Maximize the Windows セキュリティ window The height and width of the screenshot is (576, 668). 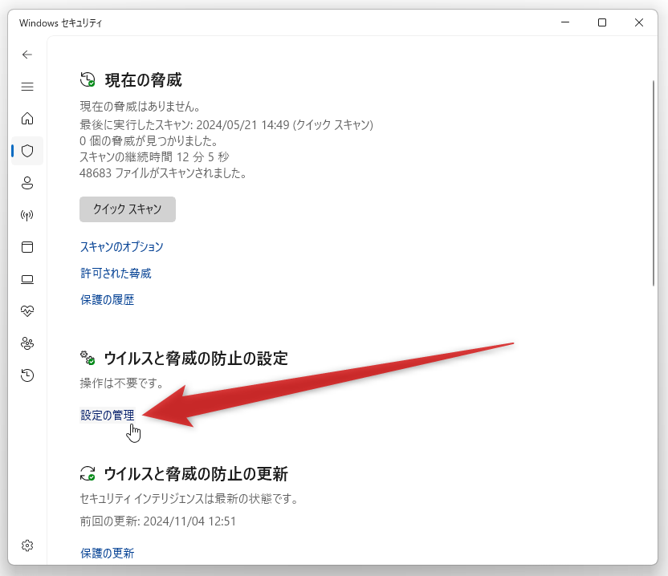[x=602, y=22]
